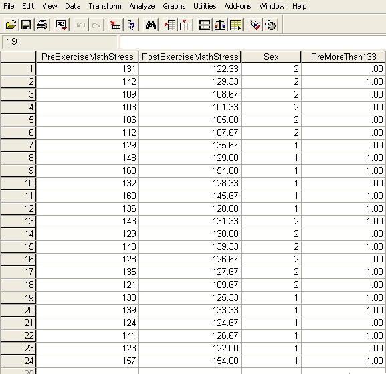Click the Weight Cases scale icon
The height and width of the screenshot is (374, 386).
[220, 25]
